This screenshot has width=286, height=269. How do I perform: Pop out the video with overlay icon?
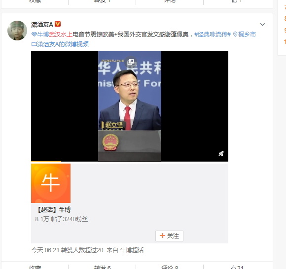click(131, 62)
